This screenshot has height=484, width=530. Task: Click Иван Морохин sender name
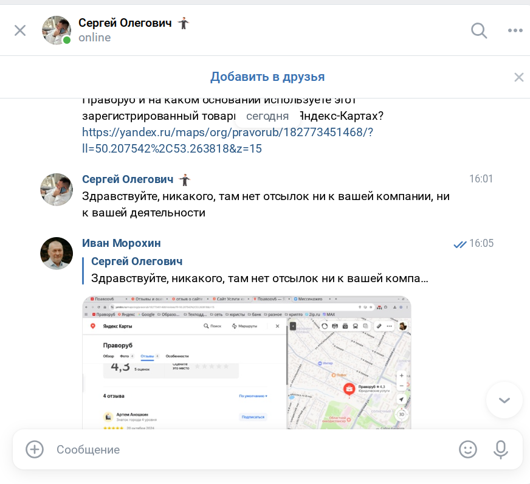pos(122,243)
